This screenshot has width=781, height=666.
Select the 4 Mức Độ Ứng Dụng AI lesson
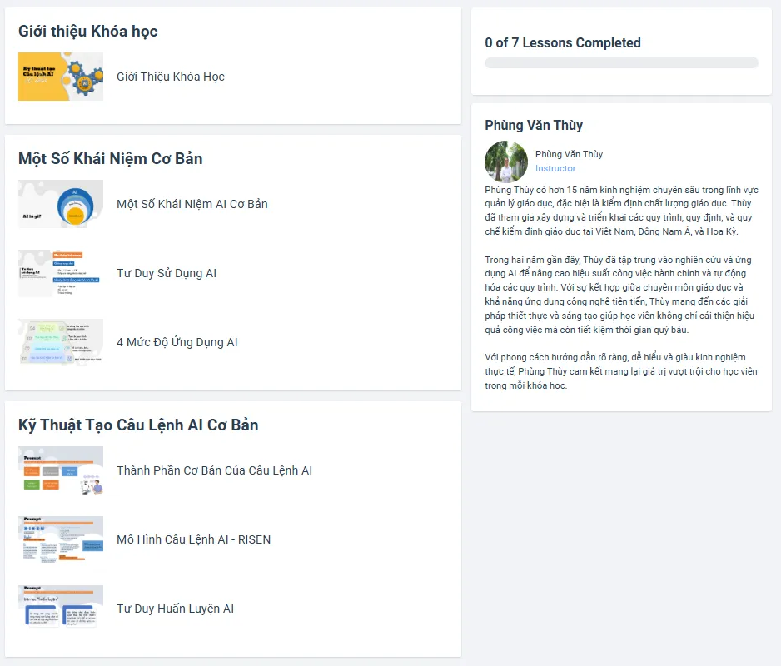177,343
